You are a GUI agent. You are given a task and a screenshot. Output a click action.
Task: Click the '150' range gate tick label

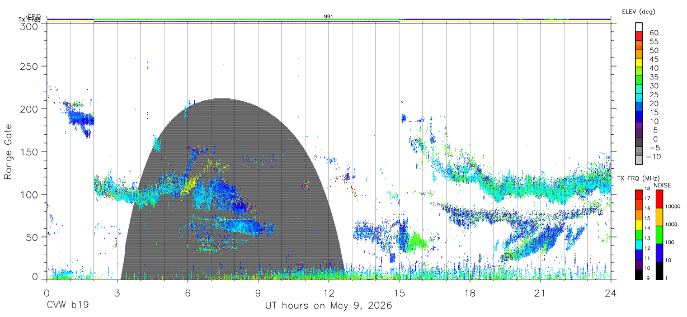(x=28, y=152)
